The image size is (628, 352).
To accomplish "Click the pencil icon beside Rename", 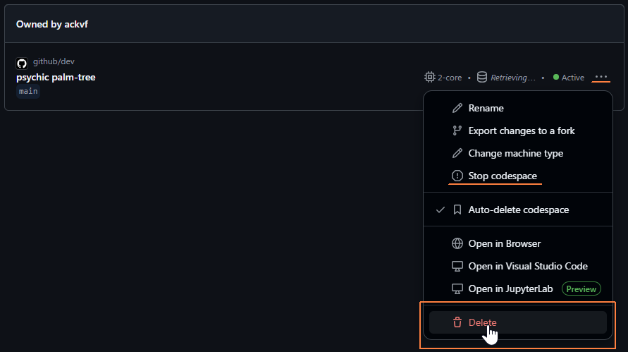I will 457,108.
